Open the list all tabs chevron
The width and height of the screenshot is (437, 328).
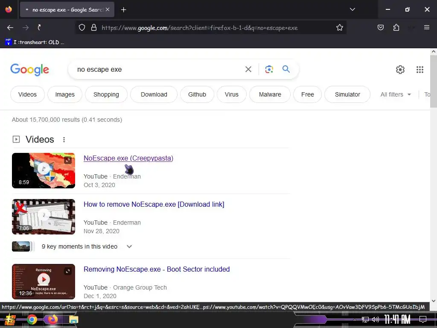click(352, 9)
